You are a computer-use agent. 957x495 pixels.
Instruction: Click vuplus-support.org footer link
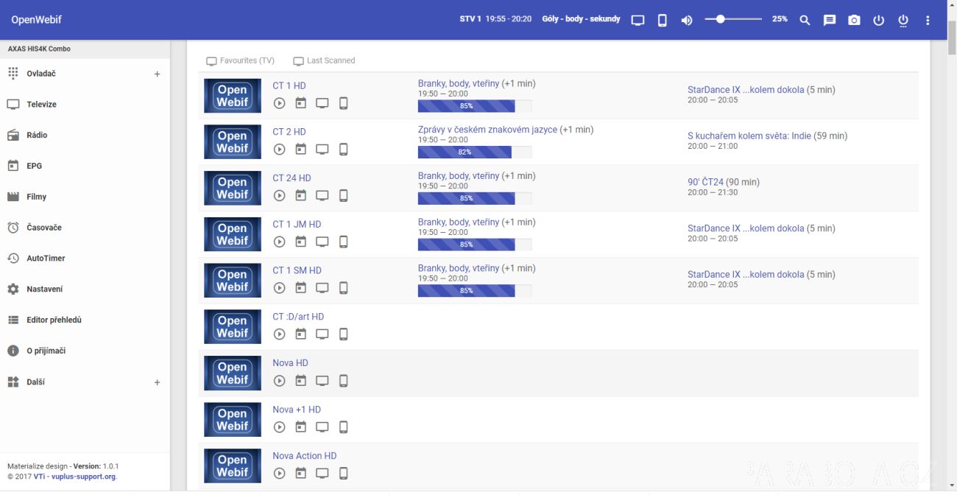click(83, 477)
